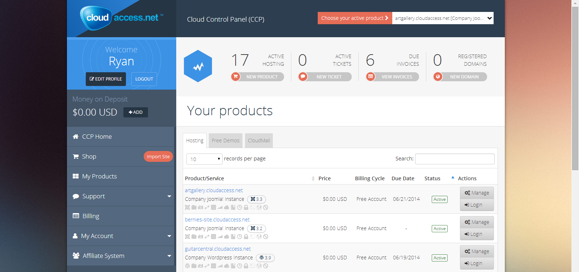Click the WordPress 3.9 version badge

tap(265, 258)
